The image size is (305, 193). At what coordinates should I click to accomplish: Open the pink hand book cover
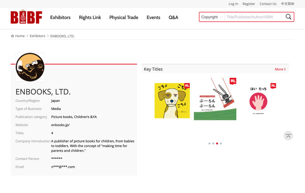click(258, 101)
